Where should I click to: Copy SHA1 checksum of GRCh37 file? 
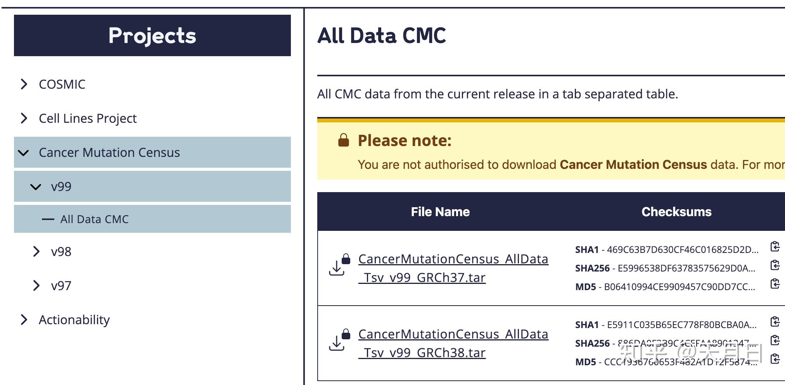(x=775, y=247)
